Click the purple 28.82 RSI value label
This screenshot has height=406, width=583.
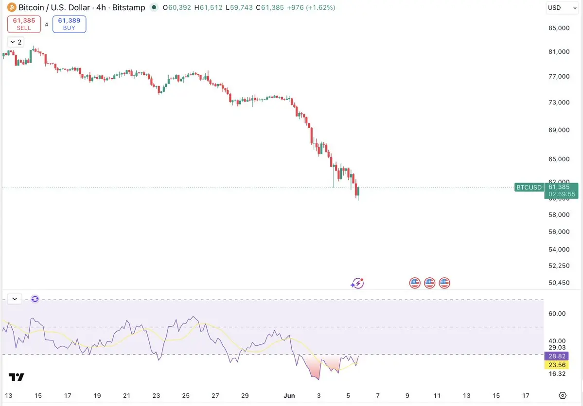(x=557, y=356)
